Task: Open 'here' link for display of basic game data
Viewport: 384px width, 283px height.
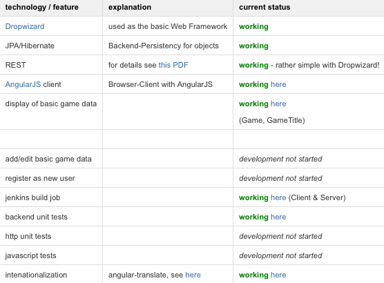Action: pyautogui.click(x=278, y=104)
